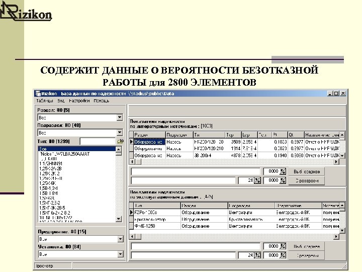Maximize the Rizikon window
This screenshot has height=272, width=362.
coord(336,94)
